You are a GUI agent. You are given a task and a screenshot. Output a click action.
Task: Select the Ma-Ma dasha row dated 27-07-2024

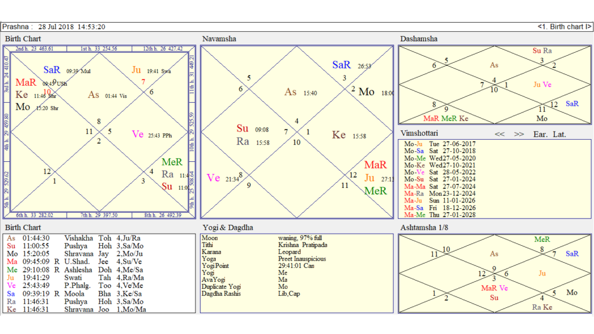(440, 186)
